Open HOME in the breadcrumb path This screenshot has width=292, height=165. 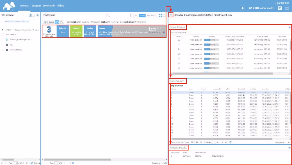[9, 30]
